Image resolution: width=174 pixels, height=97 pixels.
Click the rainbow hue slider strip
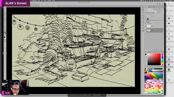(163, 59)
